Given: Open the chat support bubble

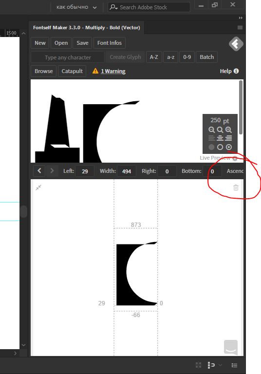Looking at the screenshot, I should pyautogui.click(x=231, y=347).
